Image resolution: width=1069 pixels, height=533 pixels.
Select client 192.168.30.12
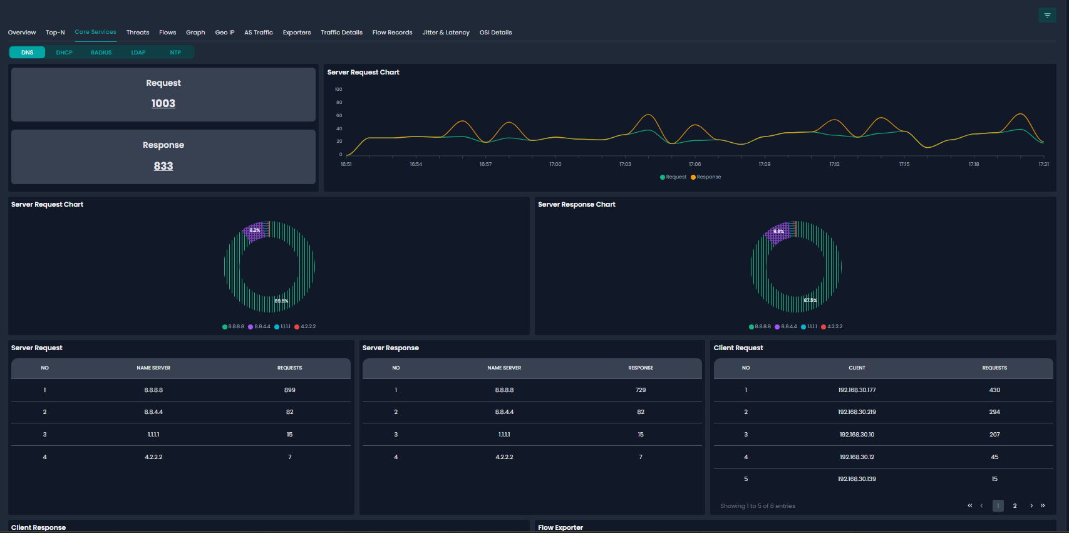coord(857,457)
